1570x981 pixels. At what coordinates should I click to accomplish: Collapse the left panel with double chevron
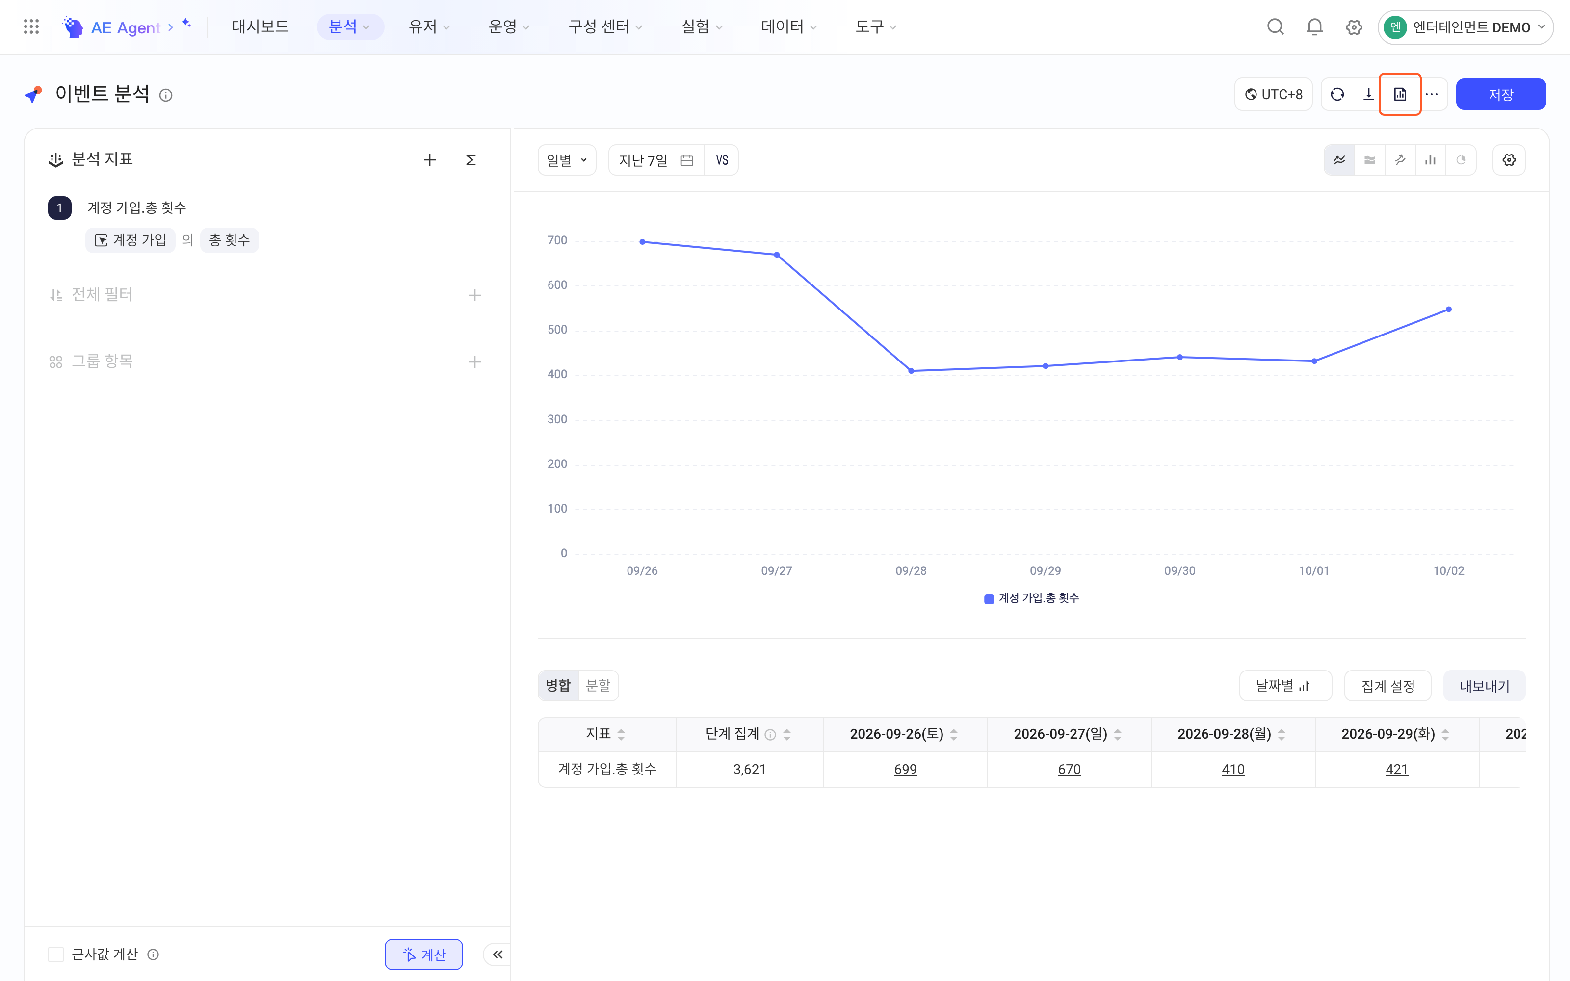pos(497,954)
